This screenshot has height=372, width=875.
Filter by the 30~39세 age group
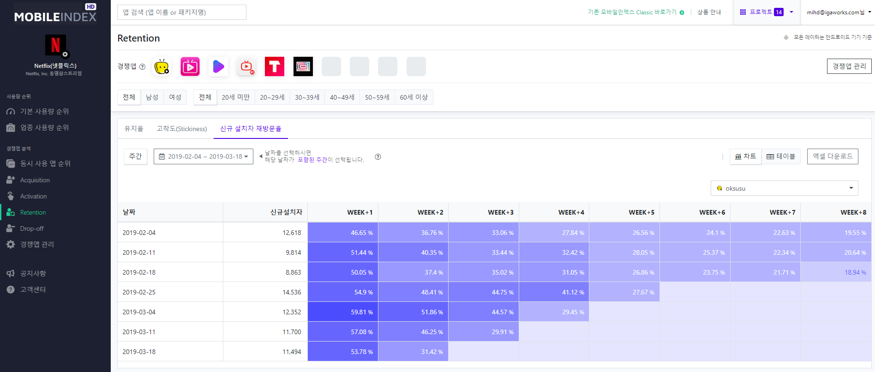click(307, 97)
